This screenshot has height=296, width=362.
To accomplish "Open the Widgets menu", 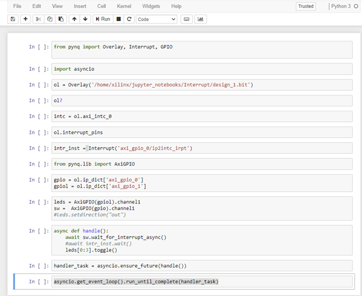I will point(151,6).
